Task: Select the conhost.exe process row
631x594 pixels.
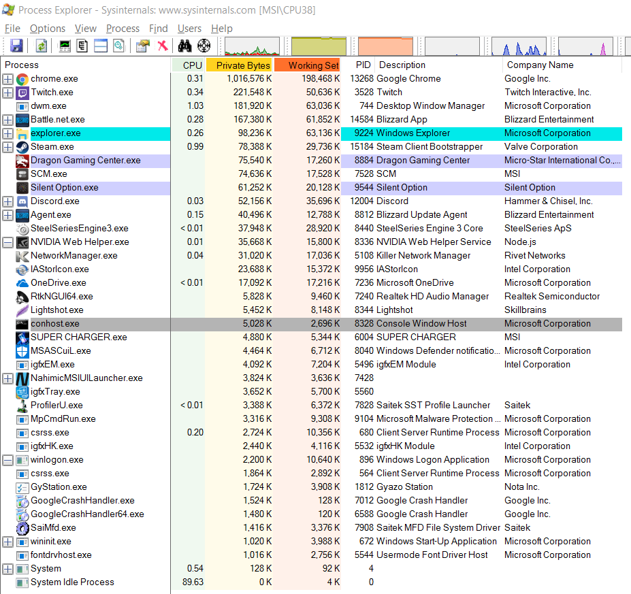Action: [x=312, y=324]
